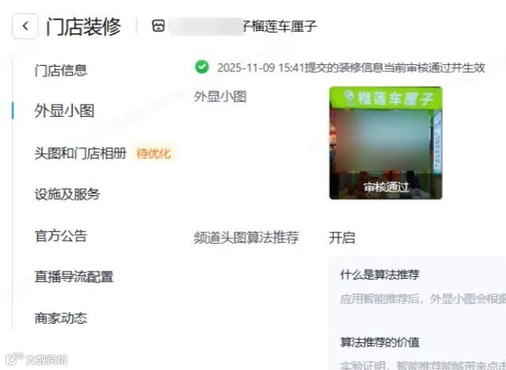
Task: View the 商家动态 section
Action: coord(61,318)
